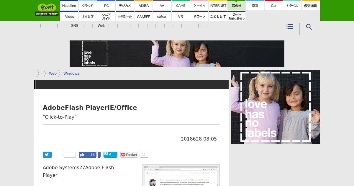This screenshot has height=186, width=354.
Task: Open the Video tab
Action: (x=69, y=17)
